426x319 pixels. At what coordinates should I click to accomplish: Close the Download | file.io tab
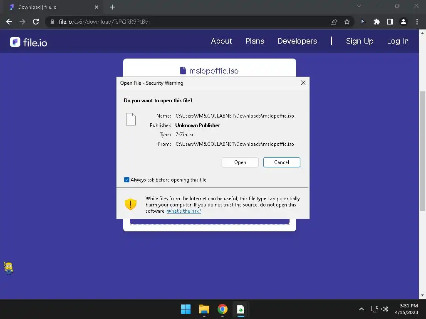coord(97,7)
